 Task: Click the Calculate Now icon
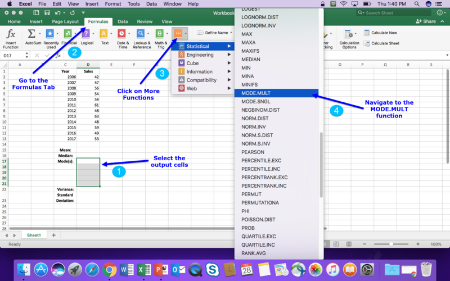pos(367,33)
